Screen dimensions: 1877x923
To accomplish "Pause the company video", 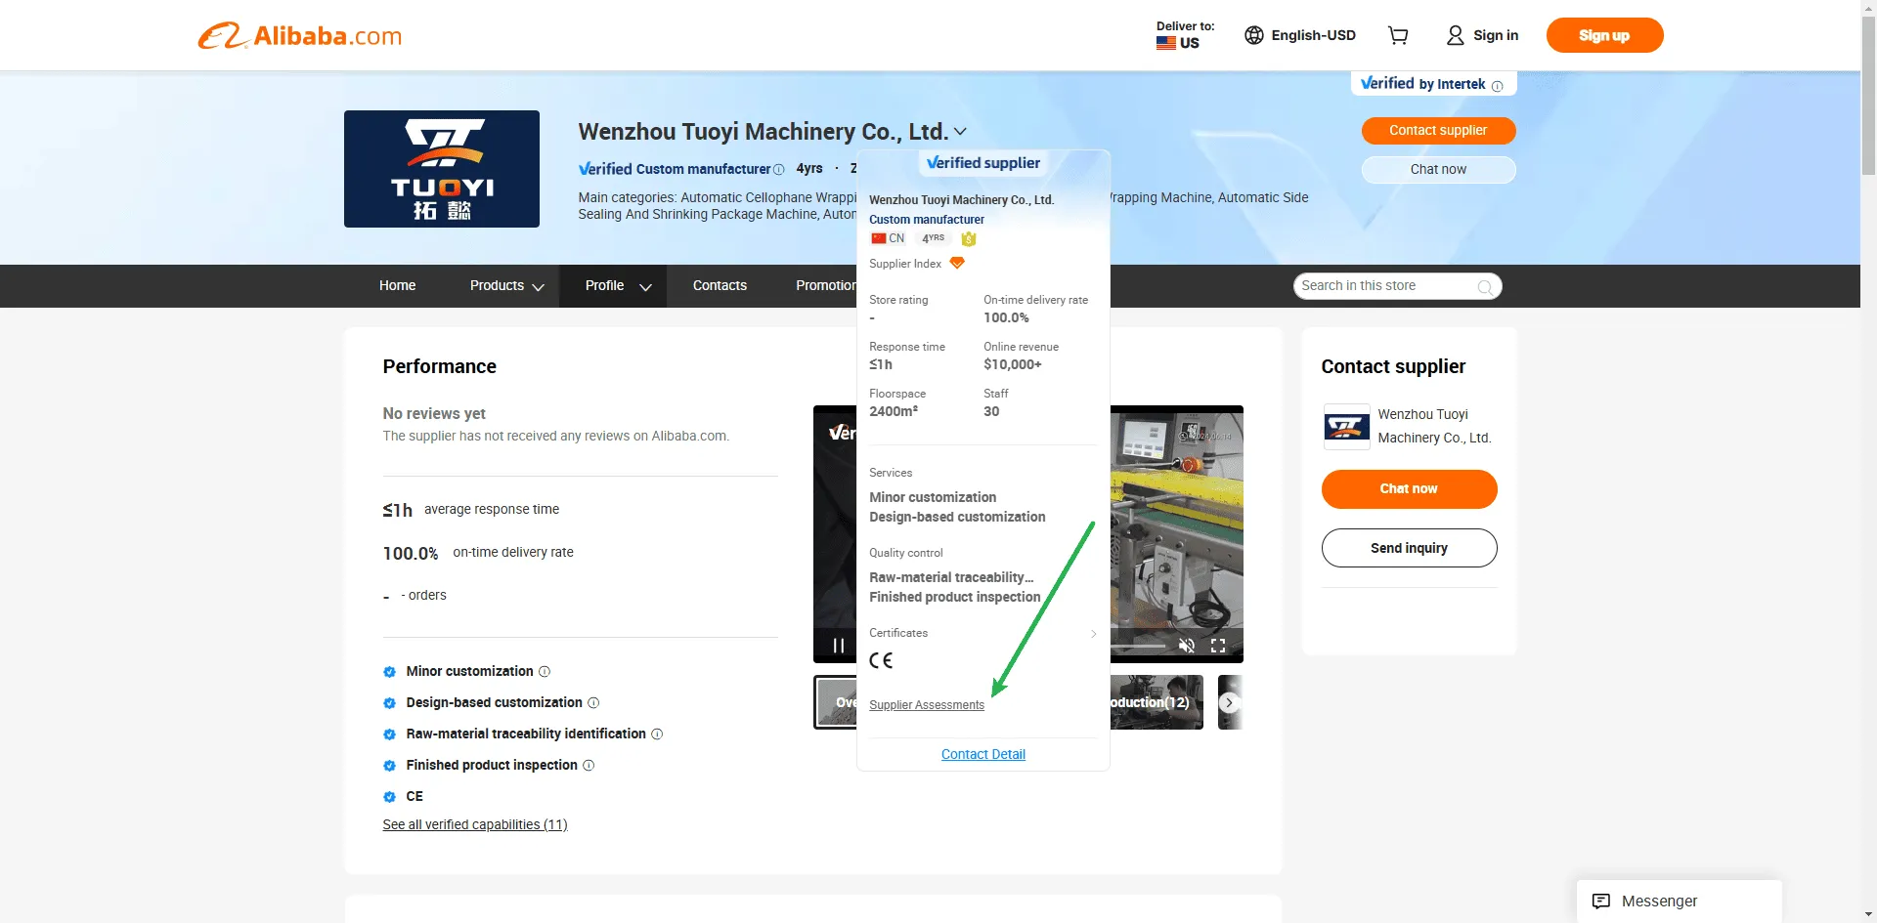I will point(839,646).
